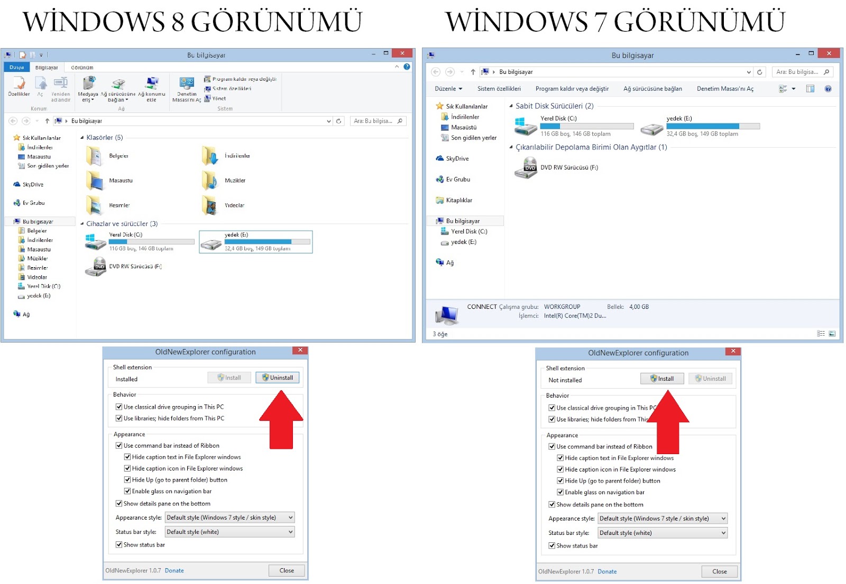Viewport: 846px width, 584px height.
Task: Click Install button in right dialog
Action: pyautogui.click(x=662, y=379)
